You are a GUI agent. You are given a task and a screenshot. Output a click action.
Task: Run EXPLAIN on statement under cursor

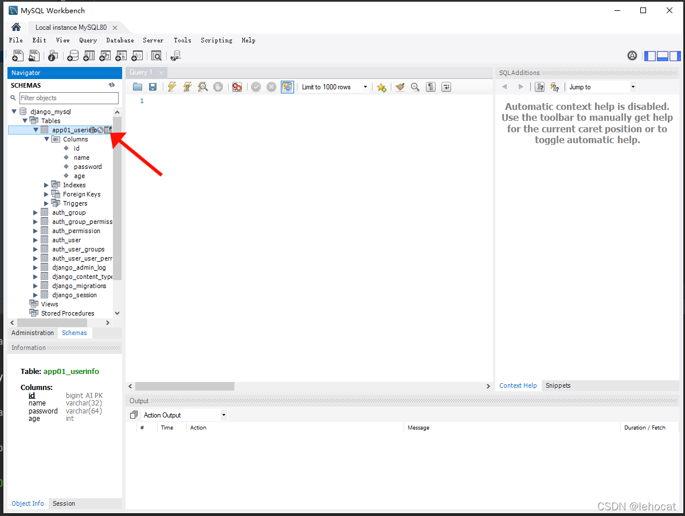(x=202, y=87)
